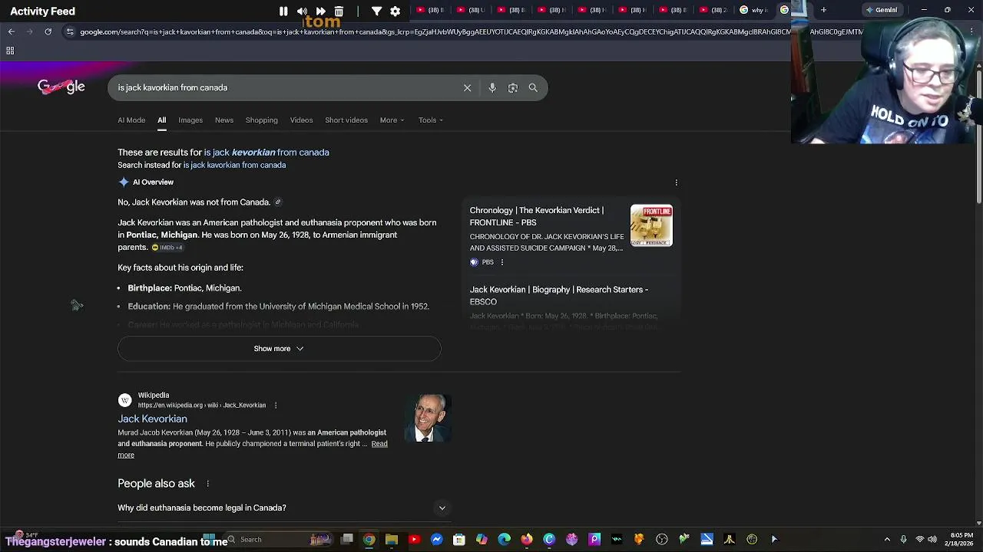
Task: Switch to the 'why is' browser tab
Action: [756, 10]
